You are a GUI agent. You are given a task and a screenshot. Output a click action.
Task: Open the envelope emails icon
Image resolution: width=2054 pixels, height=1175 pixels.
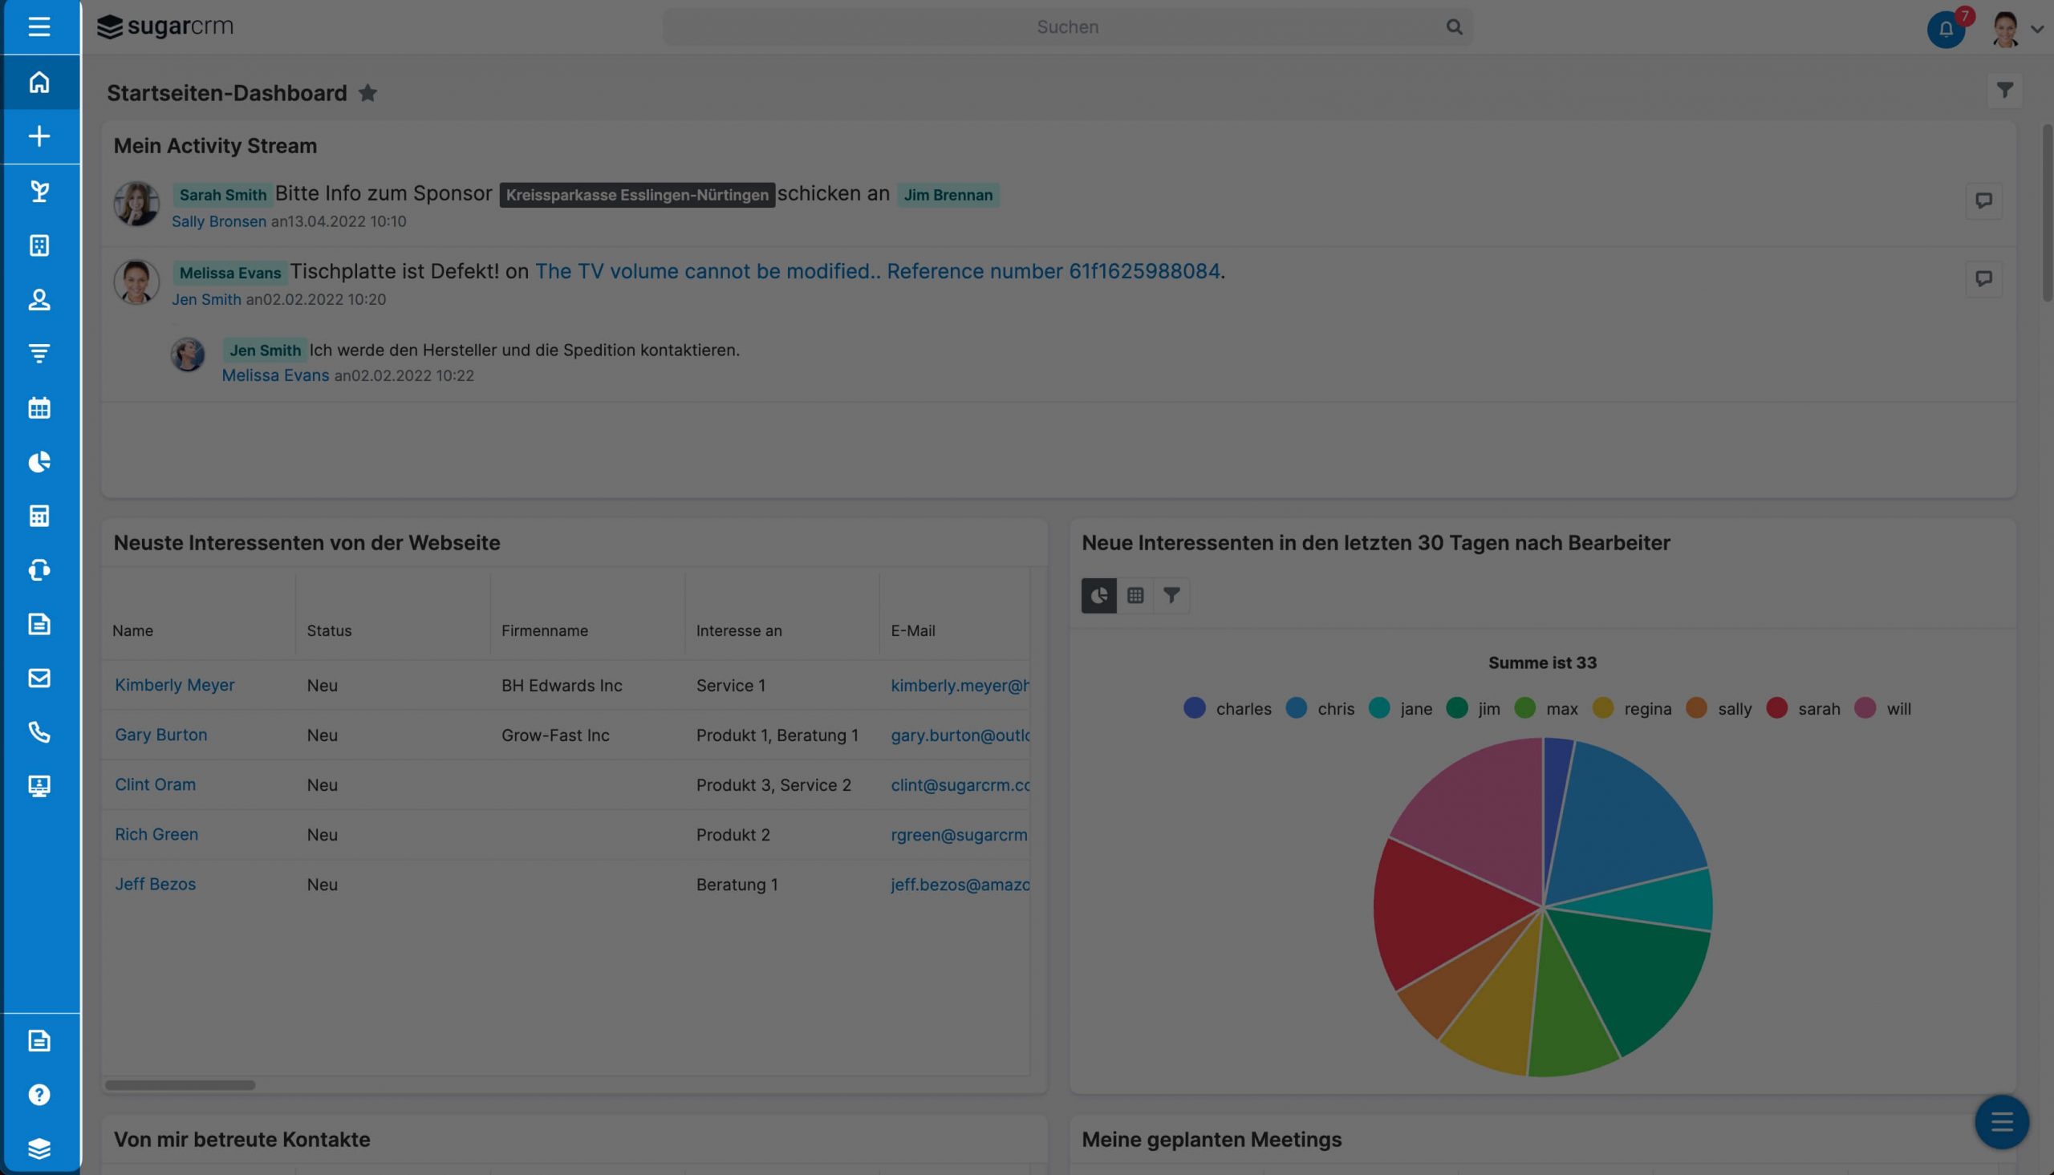pyautogui.click(x=39, y=678)
